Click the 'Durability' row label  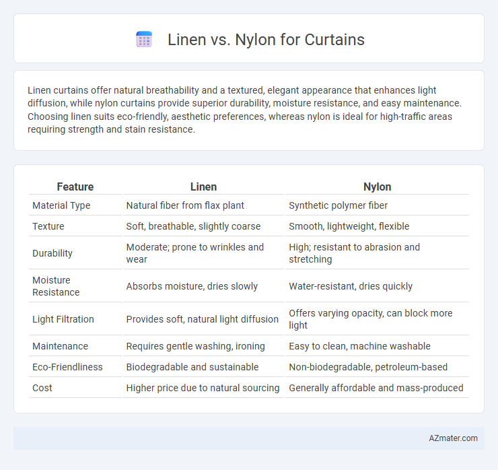tap(52, 253)
